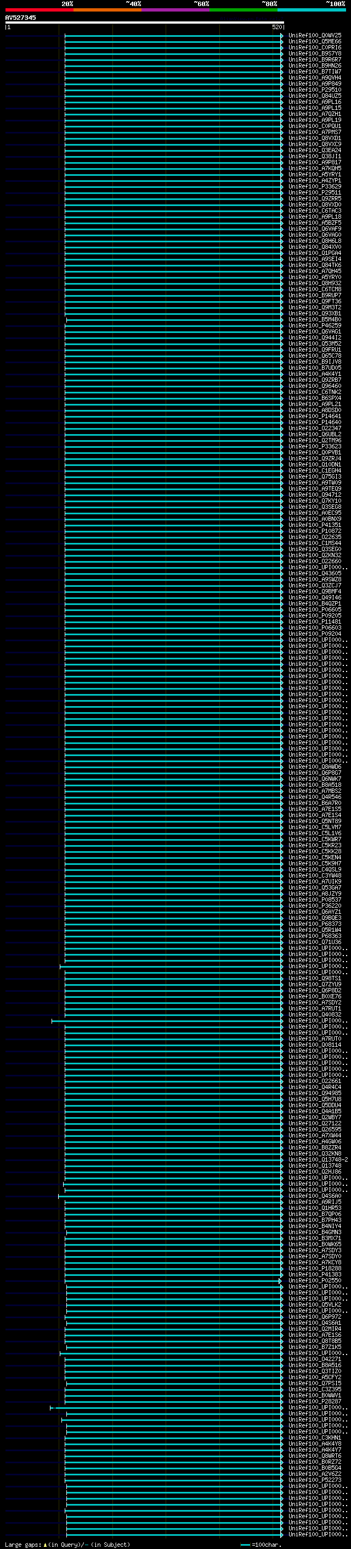Image resolution: width=351 pixels, height=1549 pixels.
Task: Click hit label UniRef100_P33623
Action: (x=315, y=446)
